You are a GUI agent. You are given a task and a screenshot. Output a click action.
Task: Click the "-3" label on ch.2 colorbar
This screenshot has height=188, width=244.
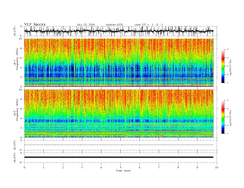[227, 100]
